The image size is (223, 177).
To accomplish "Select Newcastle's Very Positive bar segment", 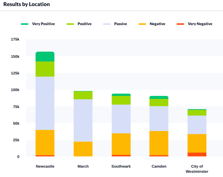I will [45, 57].
